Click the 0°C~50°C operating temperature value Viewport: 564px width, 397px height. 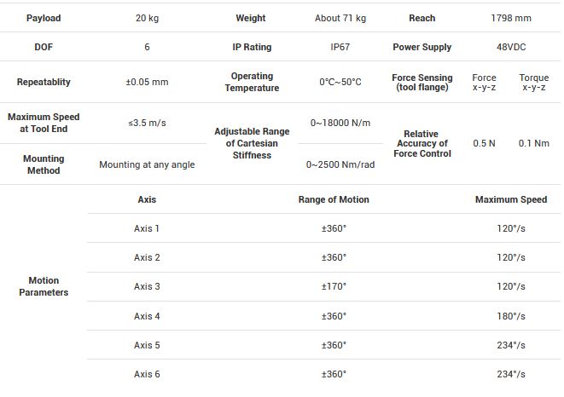pos(340,83)
